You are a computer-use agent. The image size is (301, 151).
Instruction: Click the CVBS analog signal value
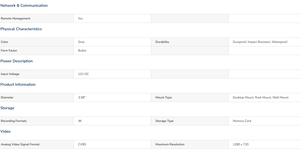[x=82, y=144]
